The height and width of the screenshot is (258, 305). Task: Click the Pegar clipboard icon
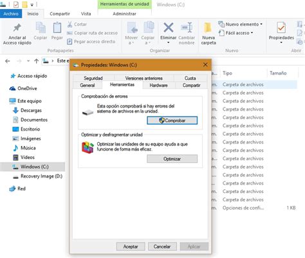(x=57, y=28)
